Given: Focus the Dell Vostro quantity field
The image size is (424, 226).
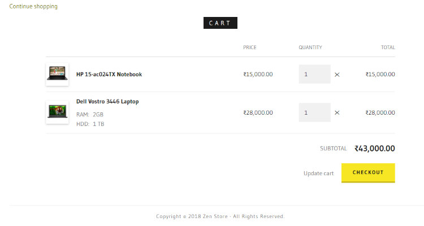Looking at the screenshot, I should coord(314,112).
